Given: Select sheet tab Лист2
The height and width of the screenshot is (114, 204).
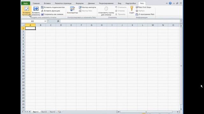Looking at the screenshot, I should pyautogui.click(x=44, y=112).
